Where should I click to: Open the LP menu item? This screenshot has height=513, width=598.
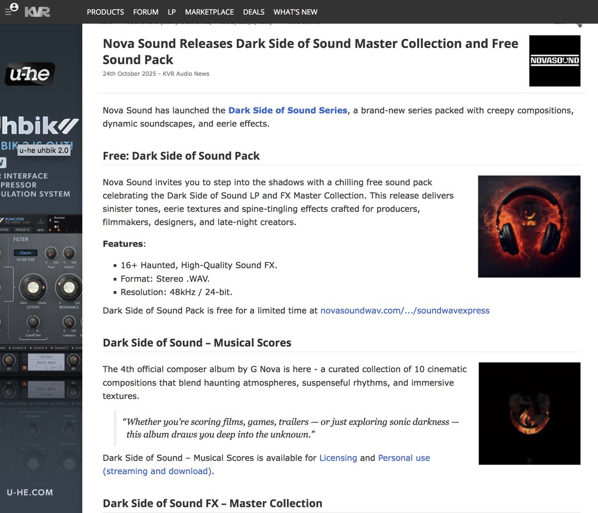coord(171,12)
